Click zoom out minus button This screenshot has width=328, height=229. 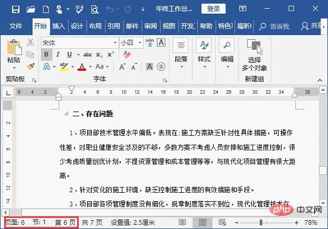coord(237,222)
